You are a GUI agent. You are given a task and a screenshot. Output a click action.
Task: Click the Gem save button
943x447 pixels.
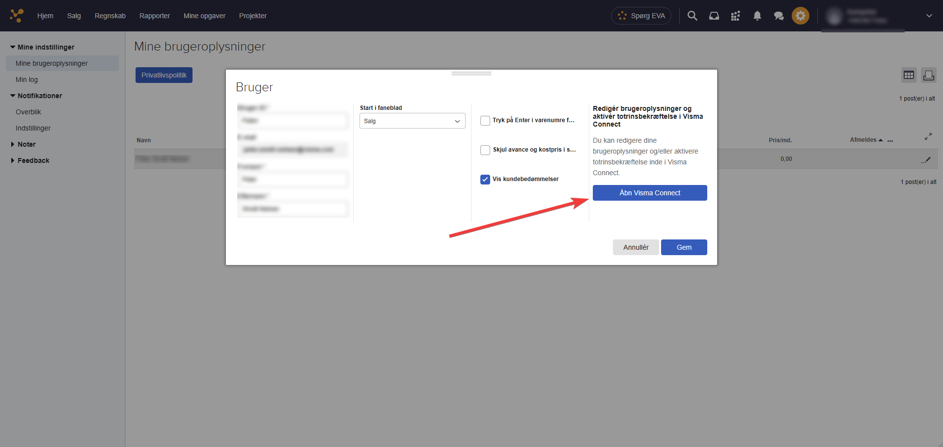point(684,247)
